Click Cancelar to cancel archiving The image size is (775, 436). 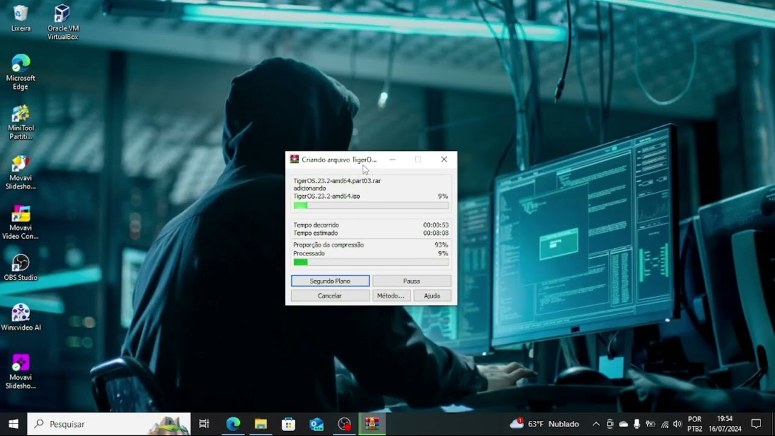[x=330, y=296]
